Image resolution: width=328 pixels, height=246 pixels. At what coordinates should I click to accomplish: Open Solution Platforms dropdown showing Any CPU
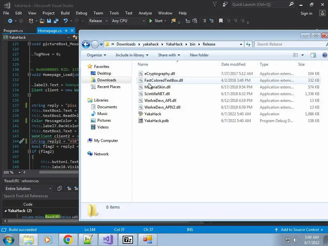pos(128,21)
